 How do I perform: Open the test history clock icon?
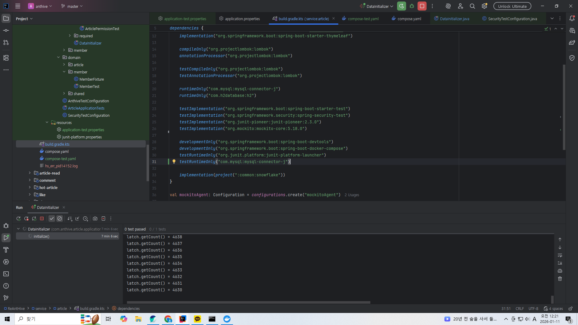click(x=85, y=219)
